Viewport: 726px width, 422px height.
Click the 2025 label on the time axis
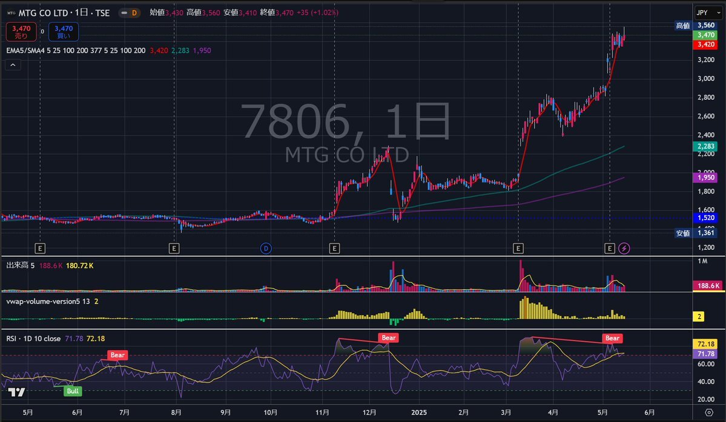point(419,412)
